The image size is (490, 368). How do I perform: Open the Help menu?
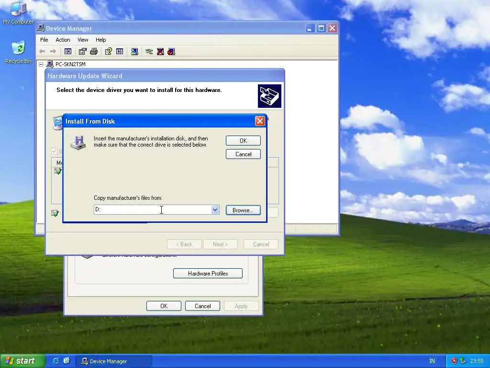pos(100,40)
